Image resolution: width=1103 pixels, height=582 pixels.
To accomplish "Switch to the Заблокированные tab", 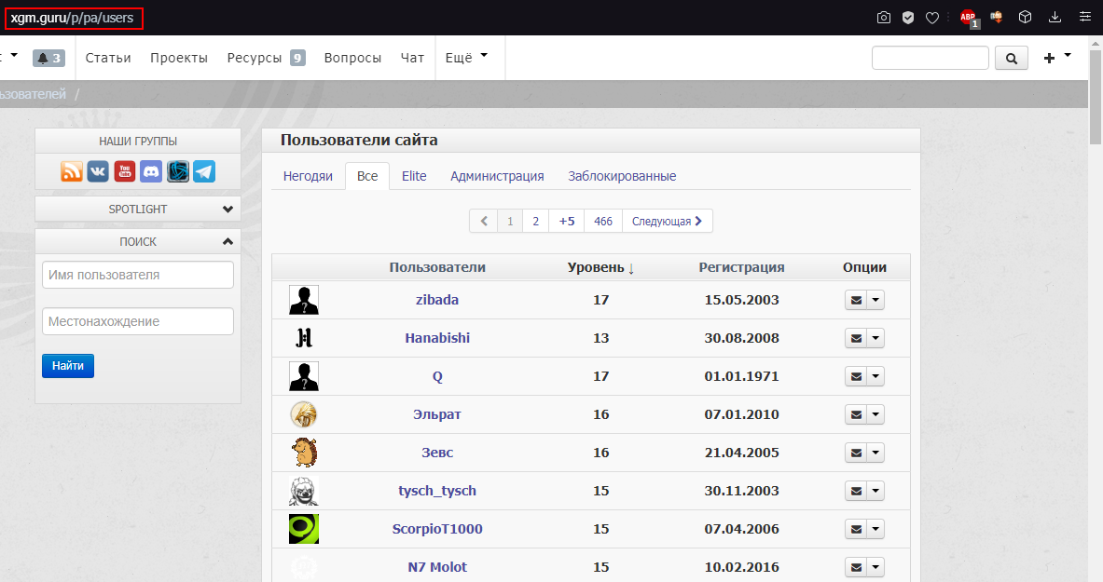I will tap(622, 176).
